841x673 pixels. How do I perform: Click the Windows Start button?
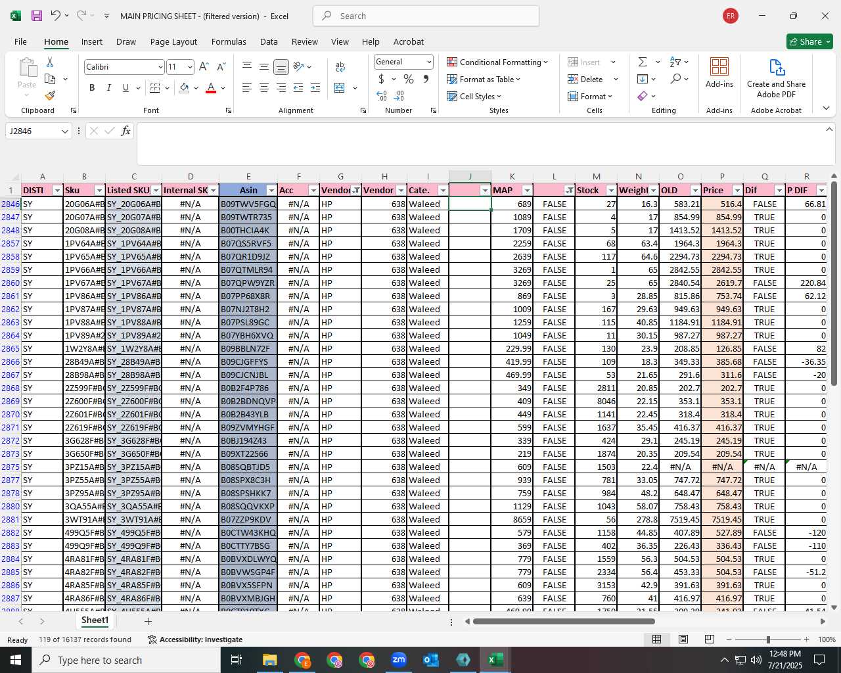click(x=16, y=660)
